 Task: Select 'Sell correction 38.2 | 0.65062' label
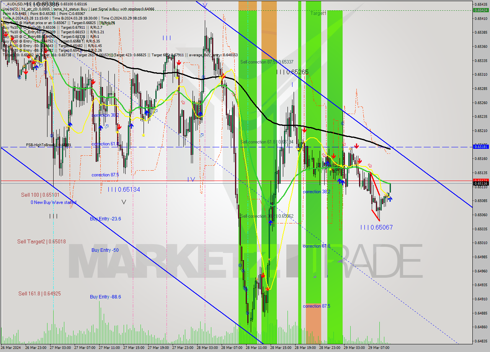coord(267,216)
